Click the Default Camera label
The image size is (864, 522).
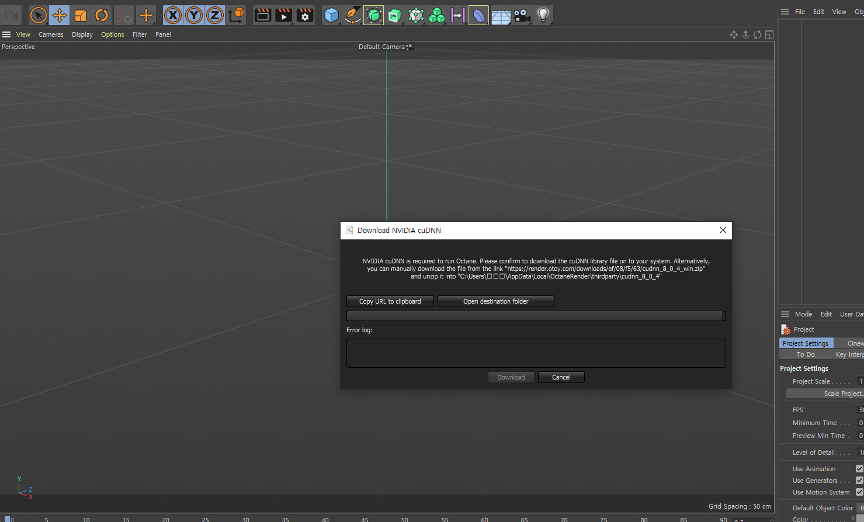click(x=381, y=47)
